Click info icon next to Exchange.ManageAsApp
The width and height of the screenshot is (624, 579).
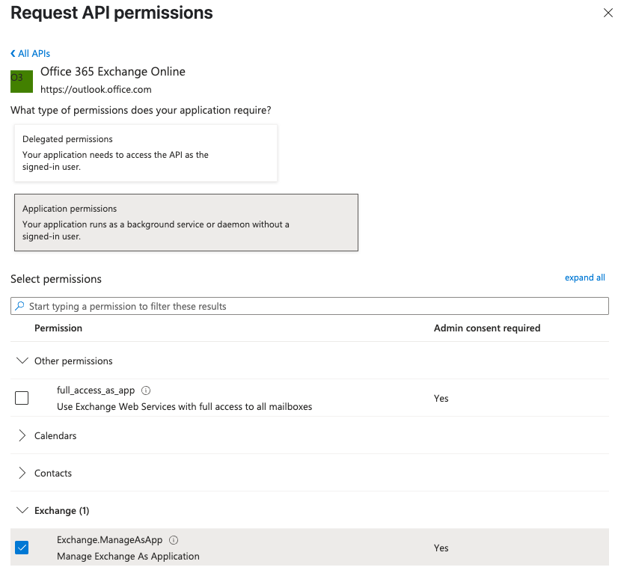pyautogui.click(x=173, y=539)
